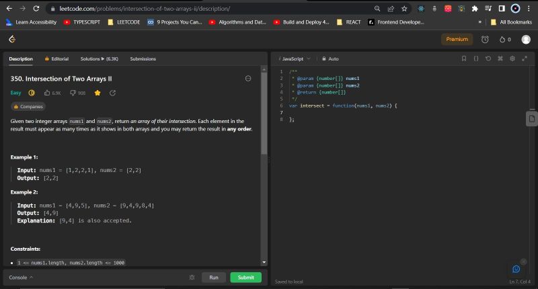Expand the Companies tag
538x289 pixels.
(x=29, y=106)
